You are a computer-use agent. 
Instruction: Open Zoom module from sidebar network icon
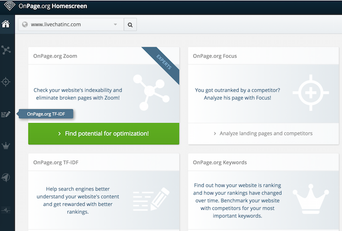tap(6, 49)
